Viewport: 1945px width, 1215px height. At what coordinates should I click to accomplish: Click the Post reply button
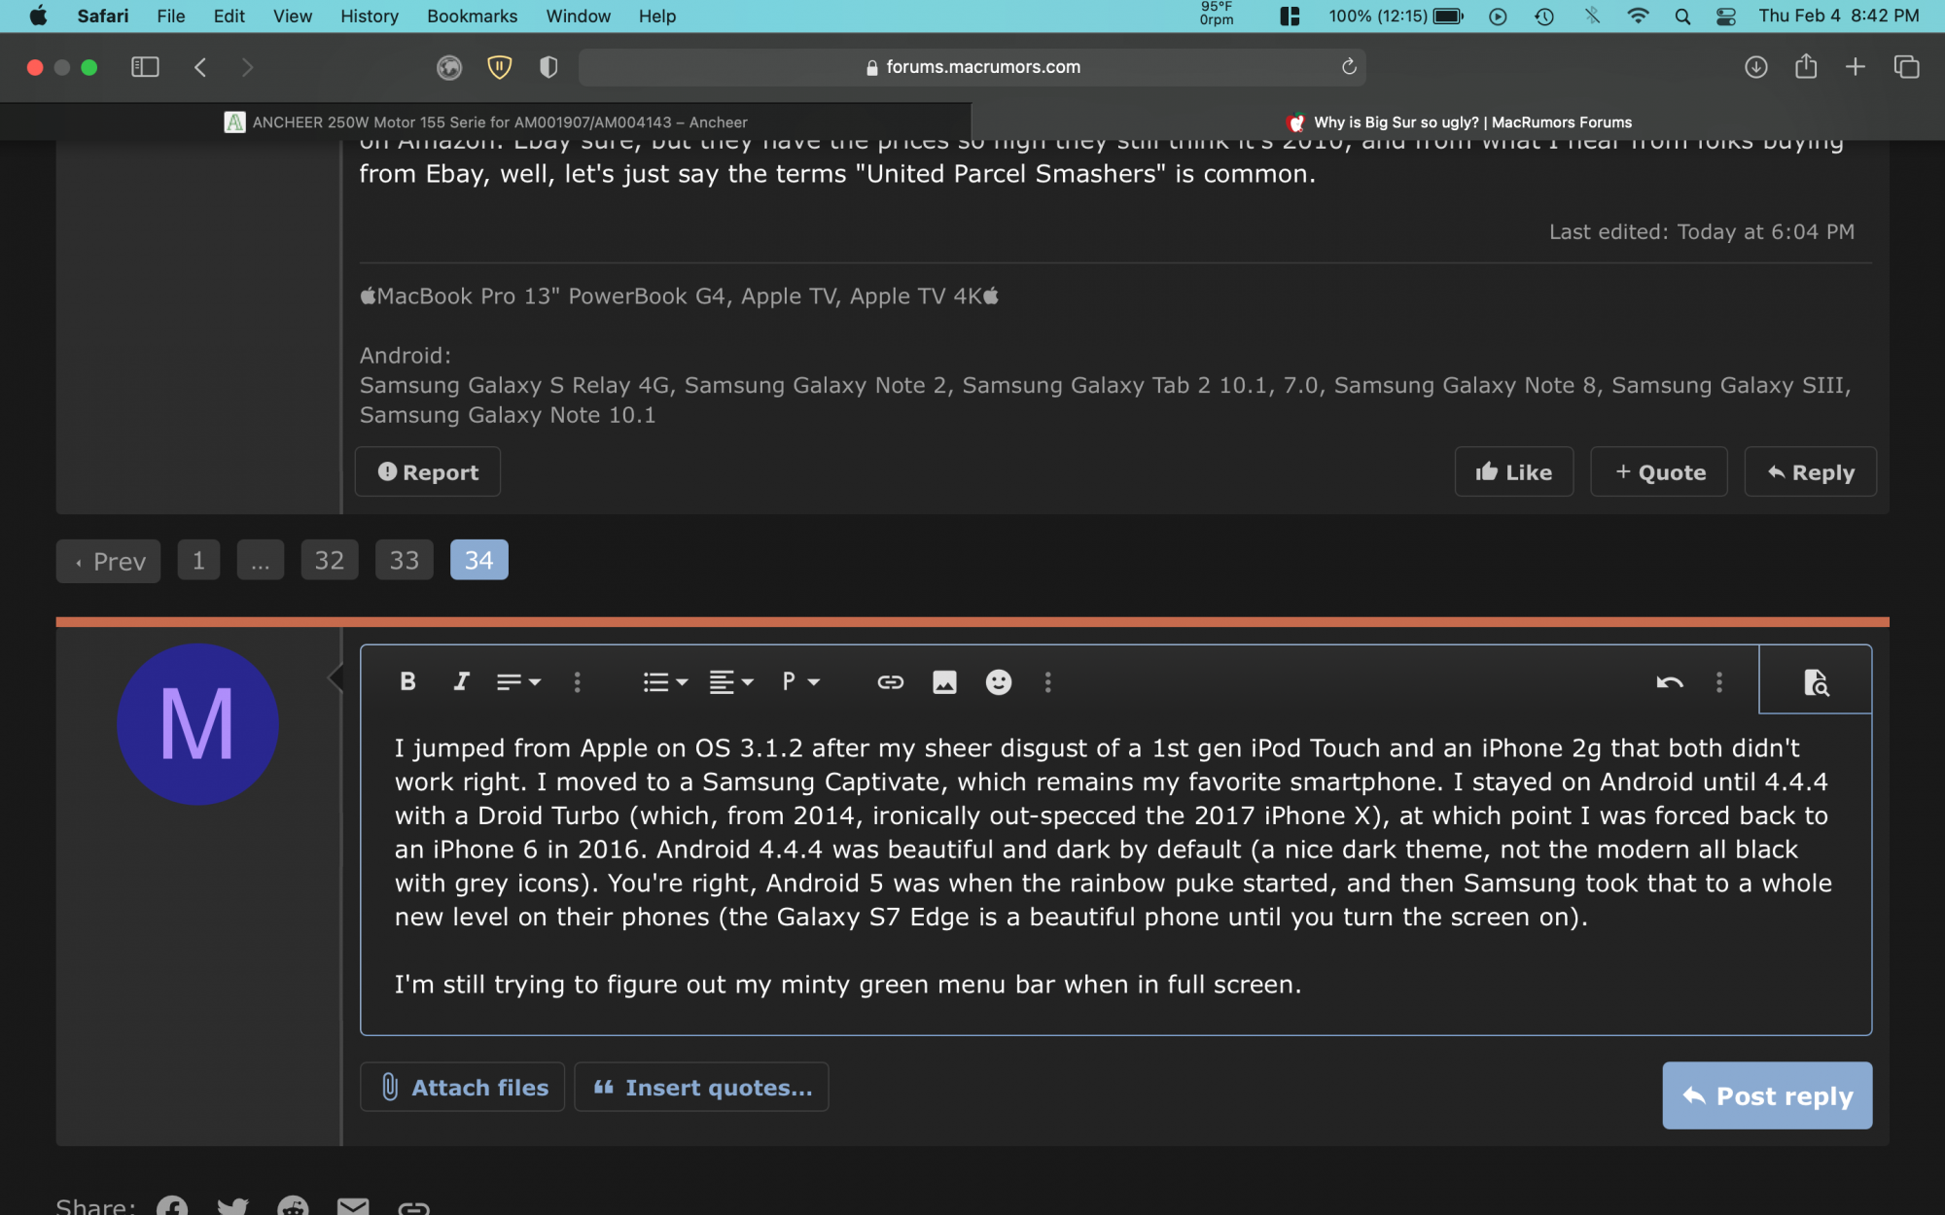pos(1766,1095)
